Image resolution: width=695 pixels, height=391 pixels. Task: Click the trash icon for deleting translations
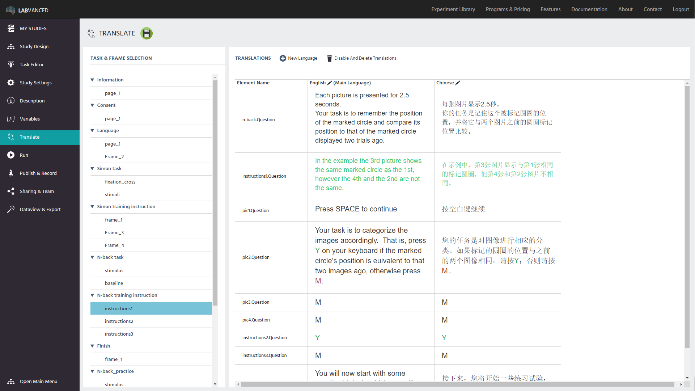(329, 58)
